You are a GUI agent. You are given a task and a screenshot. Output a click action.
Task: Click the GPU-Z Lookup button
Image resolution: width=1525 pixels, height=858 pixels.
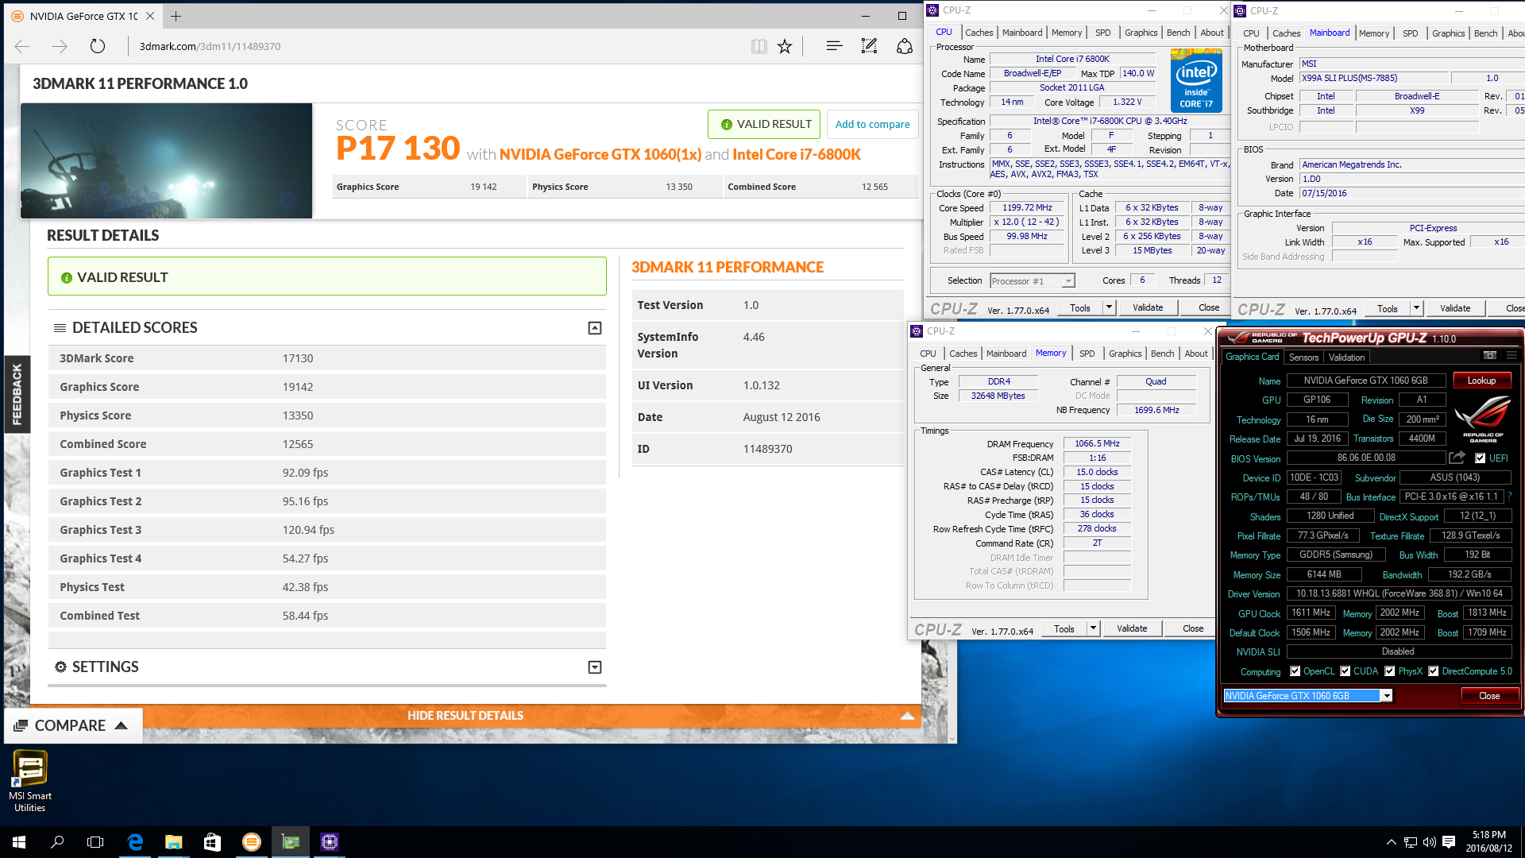pyautogui.click(x=1481, y=381)
